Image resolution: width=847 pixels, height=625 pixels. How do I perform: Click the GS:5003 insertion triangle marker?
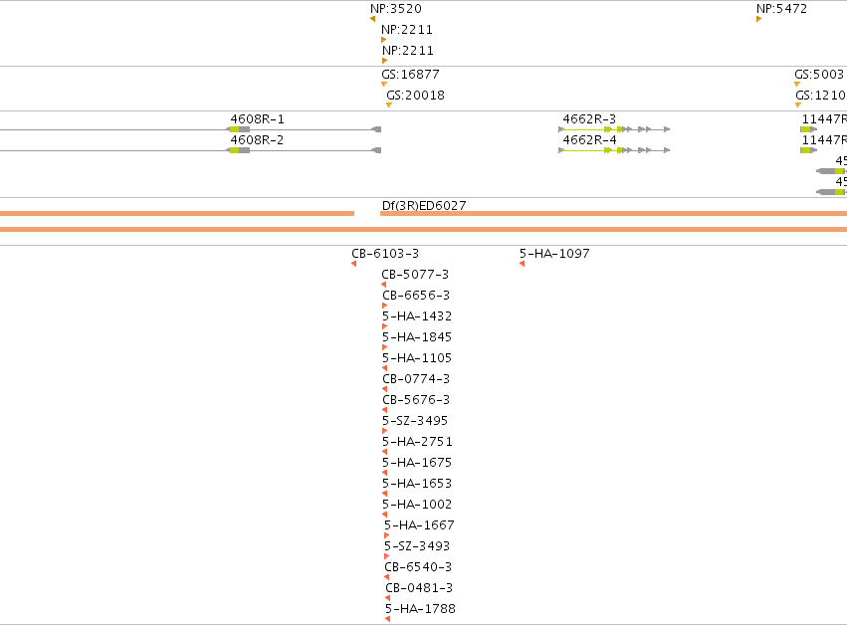pyautogui.click(x=797, y=85)
